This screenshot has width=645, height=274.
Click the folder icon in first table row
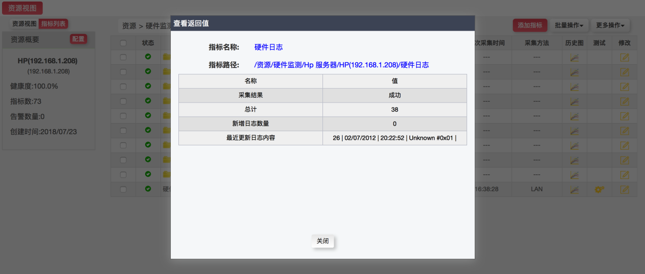pos(166,57)
